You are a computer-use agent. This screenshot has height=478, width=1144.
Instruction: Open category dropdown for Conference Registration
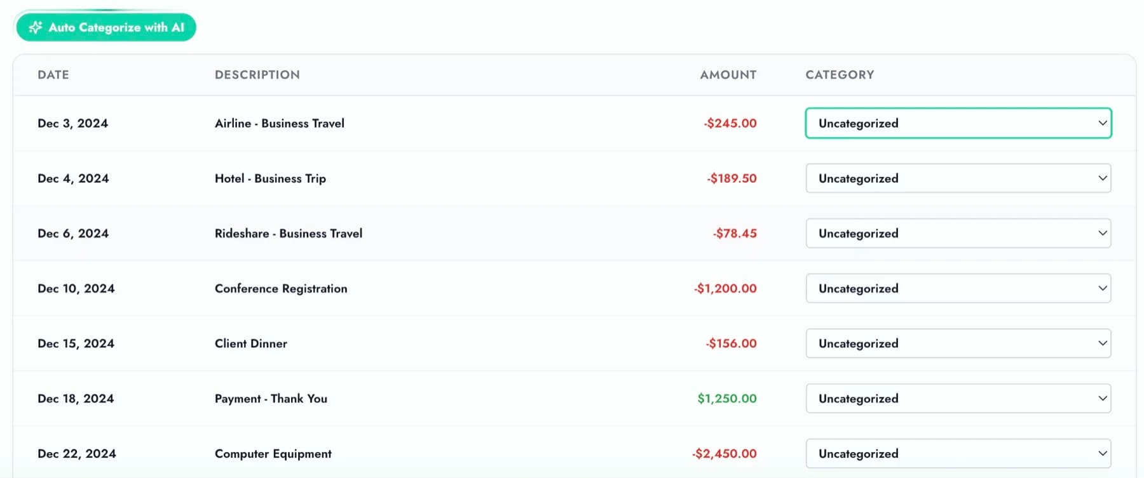(958, 288)
